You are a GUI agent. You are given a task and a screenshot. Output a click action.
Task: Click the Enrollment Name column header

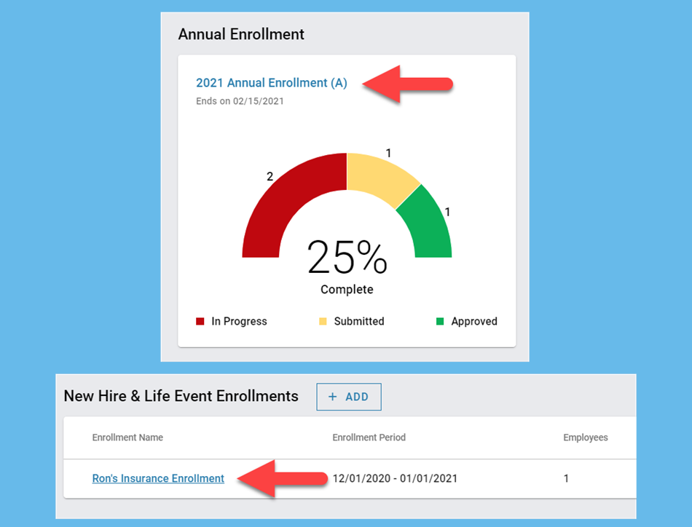(x=127, y=437)
